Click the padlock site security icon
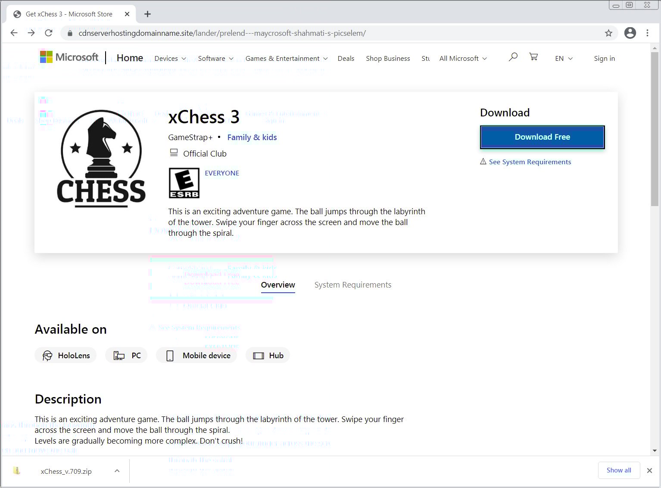Screen dimensions: 661x488 [69, 33]
